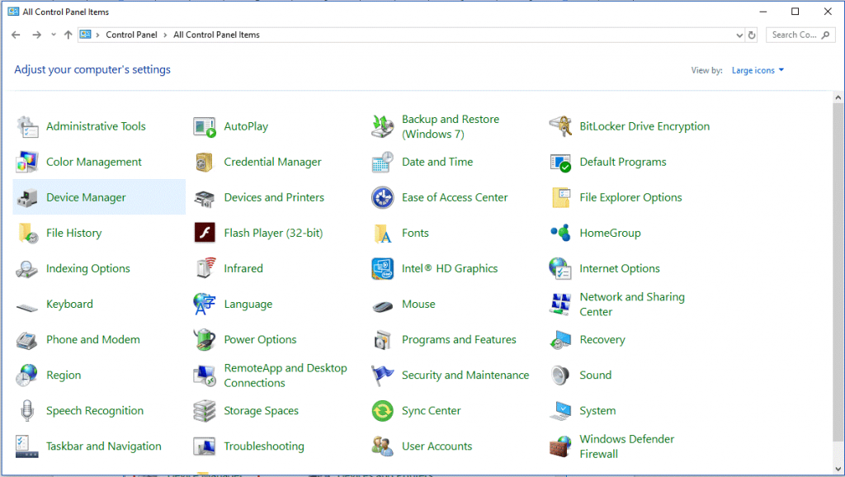Open the Storage Spaces icon

205,411
